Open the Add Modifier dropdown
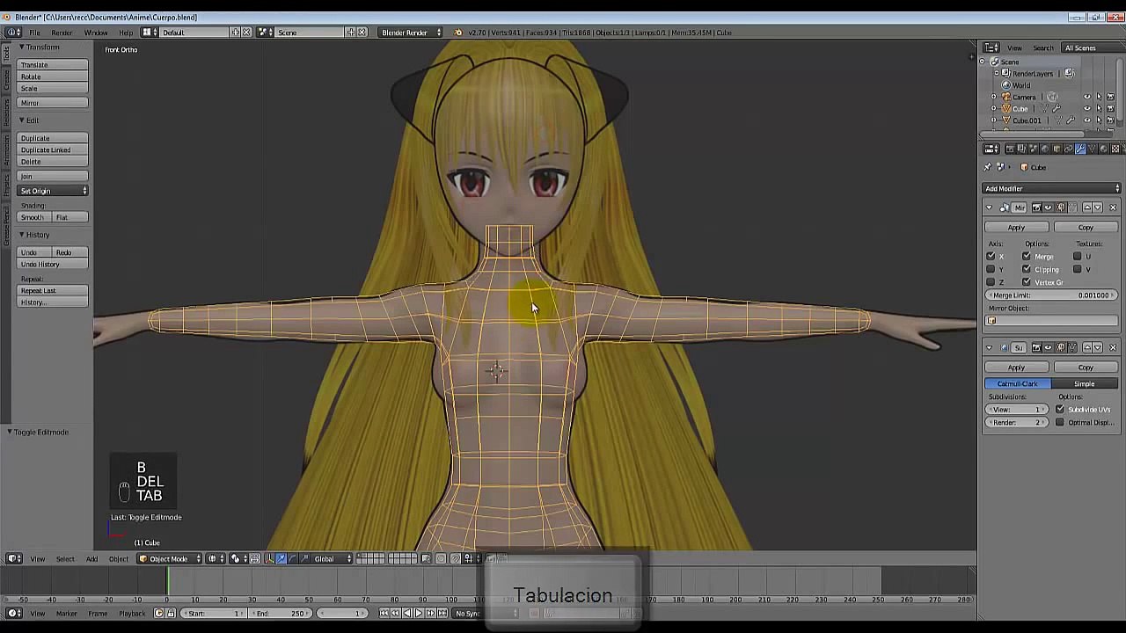 point(1051,188)
